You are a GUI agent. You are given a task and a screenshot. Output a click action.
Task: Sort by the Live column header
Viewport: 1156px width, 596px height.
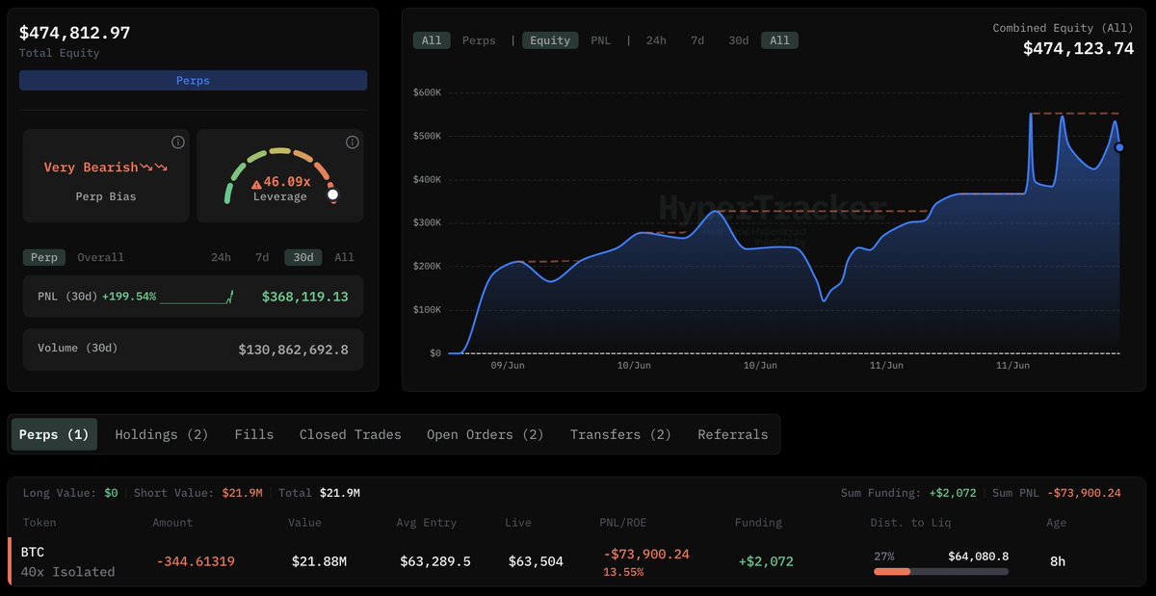pos(518,523)
